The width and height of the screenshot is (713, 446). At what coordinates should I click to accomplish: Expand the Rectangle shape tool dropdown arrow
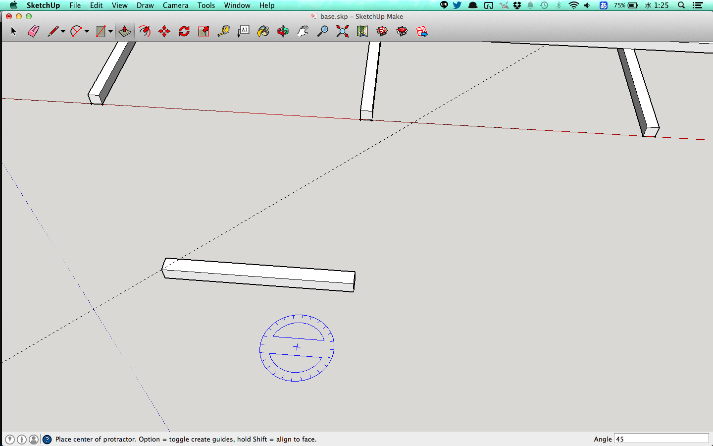[110, 32]
